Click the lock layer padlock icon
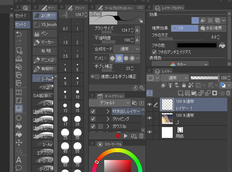Screen dimensions: 232x172 click(x=184, y=85)
